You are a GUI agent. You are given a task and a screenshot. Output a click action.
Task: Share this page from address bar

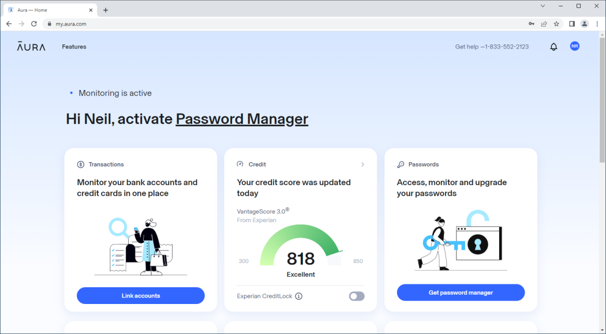coord(544,24)
